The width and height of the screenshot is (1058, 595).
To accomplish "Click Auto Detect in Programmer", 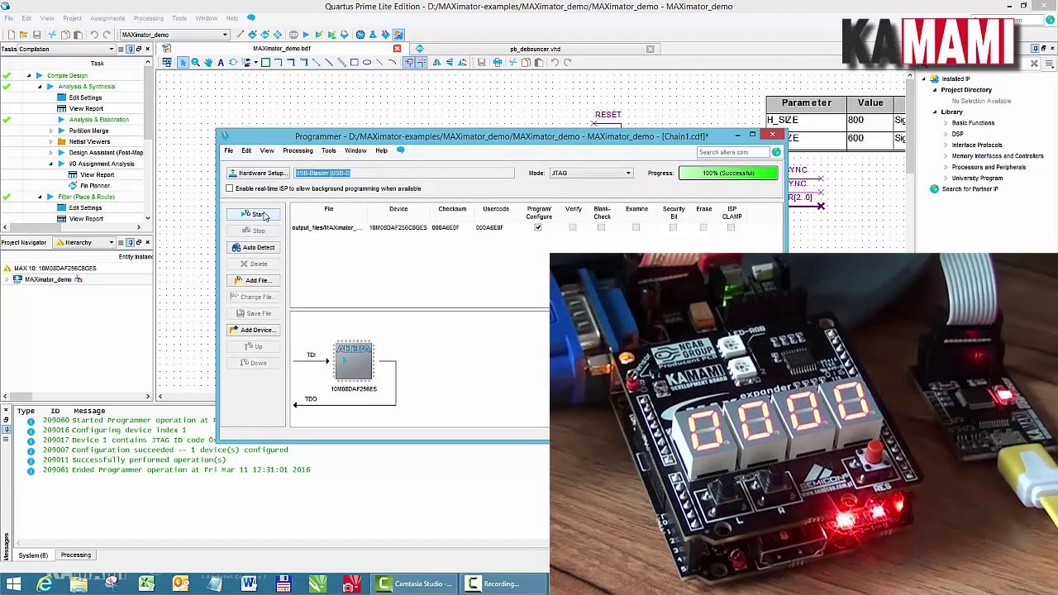I will tap(255, 247).
